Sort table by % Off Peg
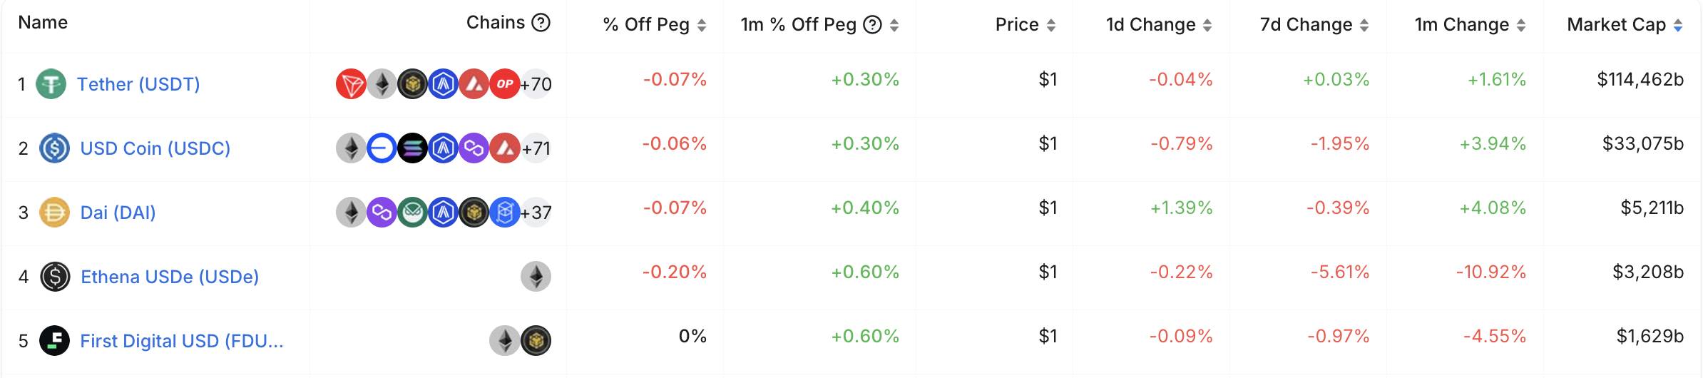The image size is (1703, 378). 655,25
